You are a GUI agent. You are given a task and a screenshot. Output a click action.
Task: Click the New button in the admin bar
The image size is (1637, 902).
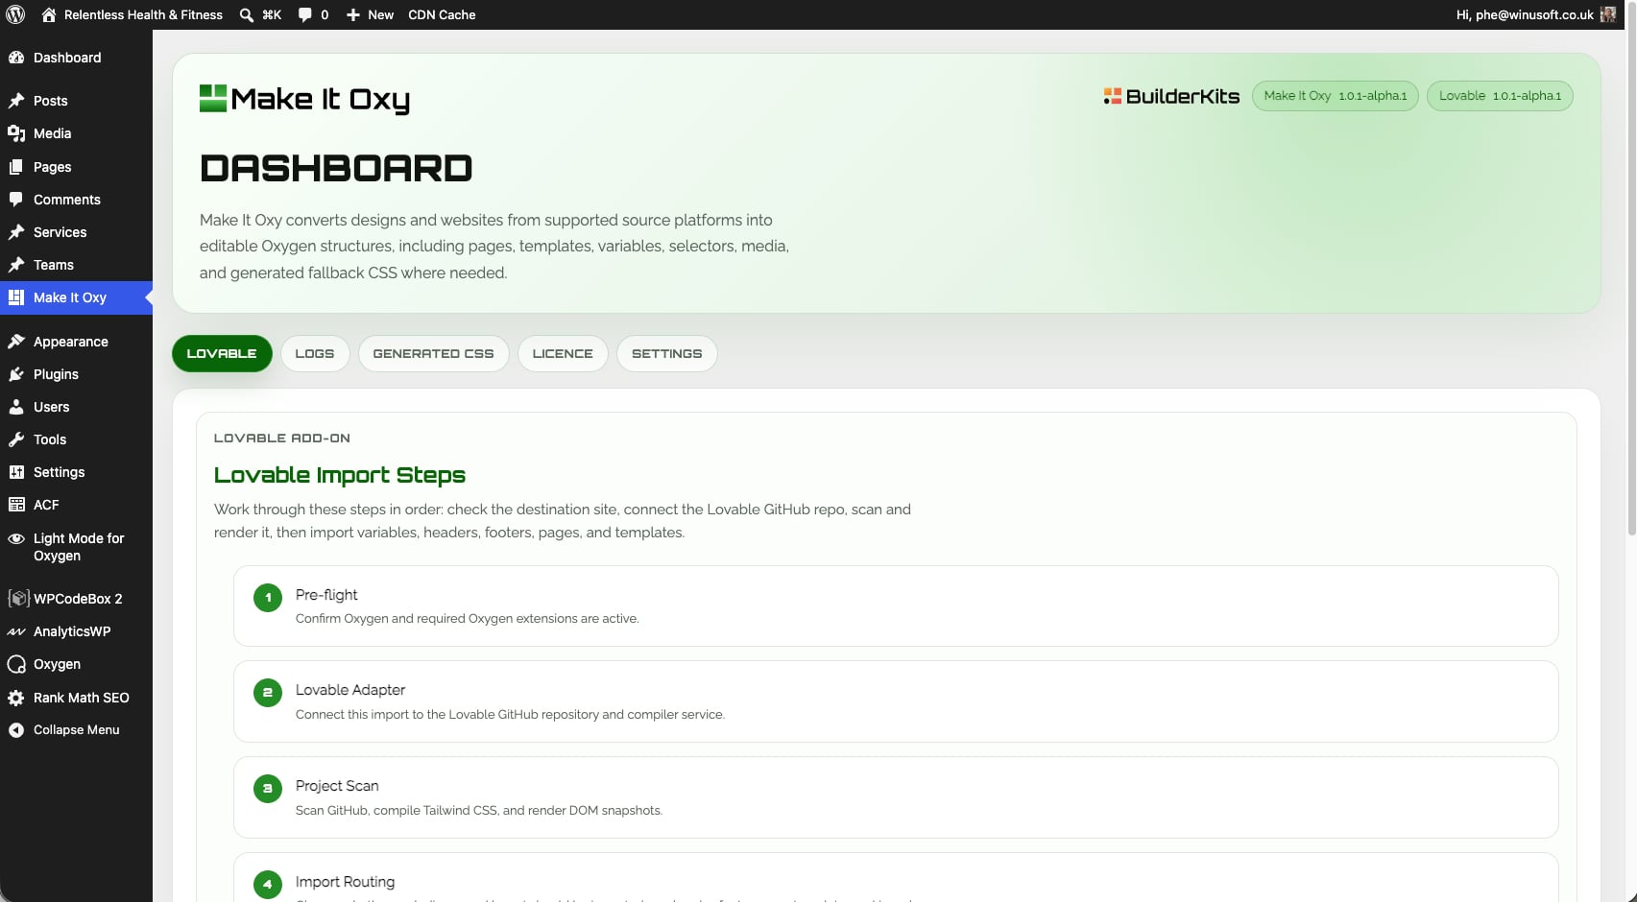(x=370, y=14)
